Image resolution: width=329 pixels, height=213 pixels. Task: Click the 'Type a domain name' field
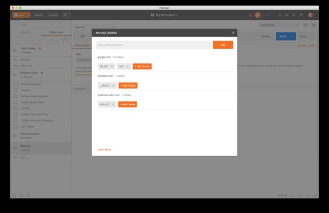pos(153,45)
